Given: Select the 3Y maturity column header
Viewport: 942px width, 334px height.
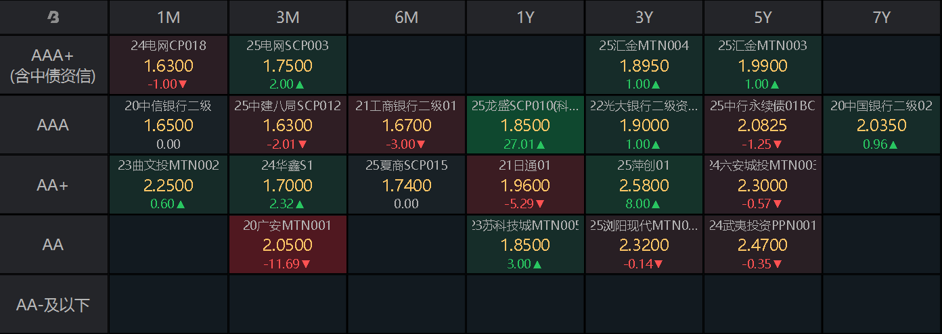Looking at the screenshot, I should [644, 18].
